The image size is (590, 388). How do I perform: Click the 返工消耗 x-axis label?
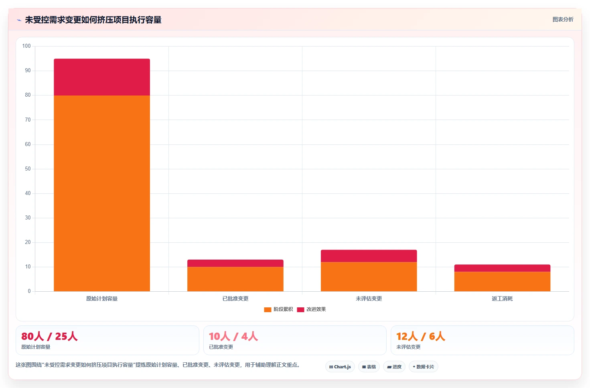(x=502, y=299)
